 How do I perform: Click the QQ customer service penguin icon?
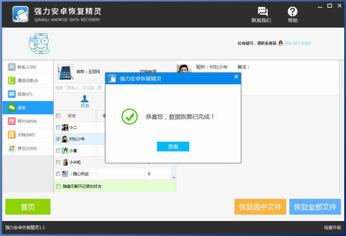coord(281,43)
